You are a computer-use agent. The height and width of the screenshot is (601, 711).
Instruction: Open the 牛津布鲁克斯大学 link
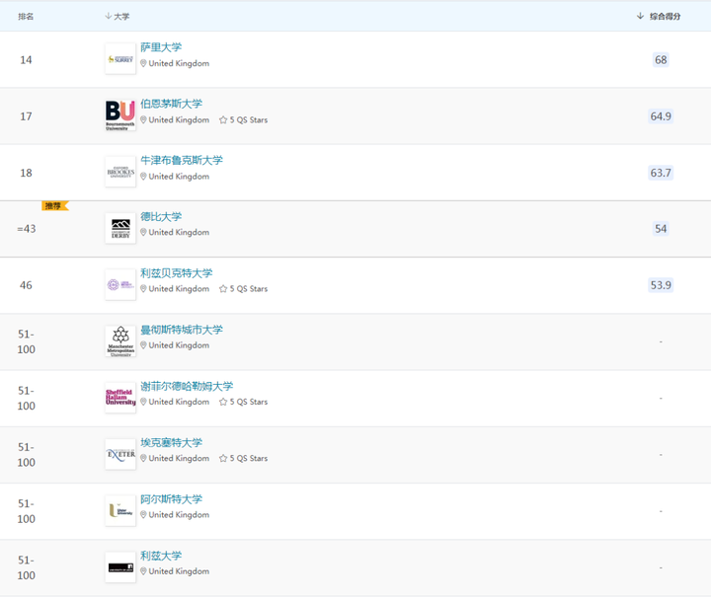point(182,160)
